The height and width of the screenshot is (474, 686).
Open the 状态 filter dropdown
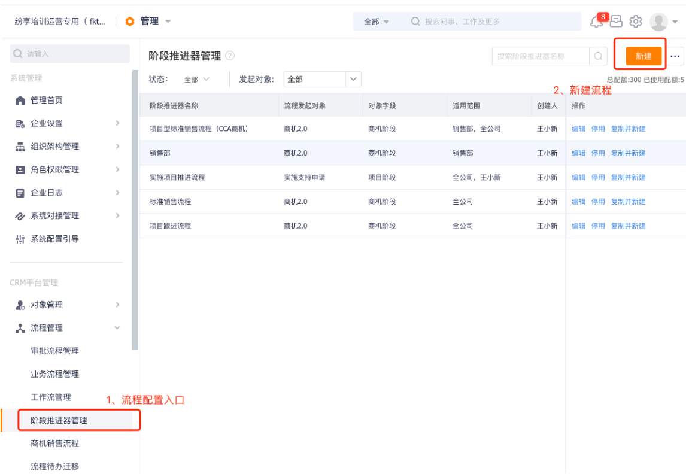tap(197, 79)
